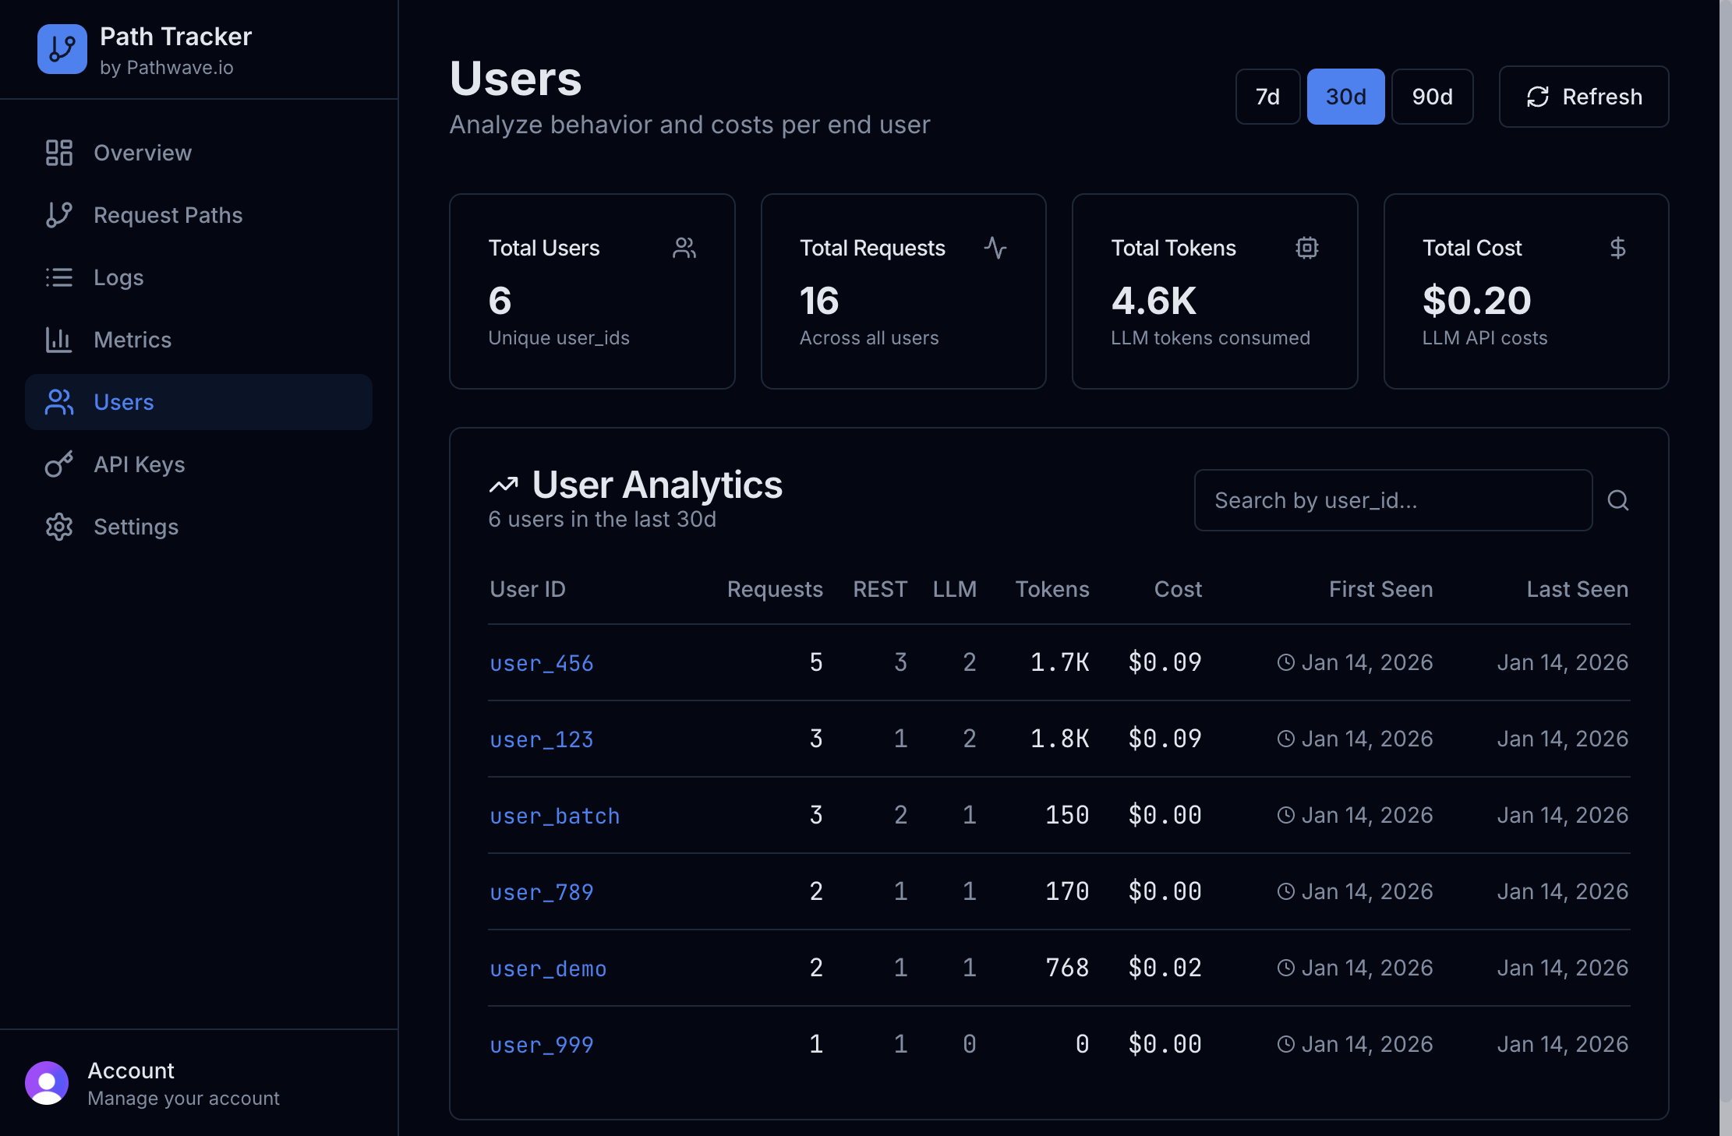Keep the 30d range selected
The width and height of the screenshot is (1732, 1136).
point(1345,96)
